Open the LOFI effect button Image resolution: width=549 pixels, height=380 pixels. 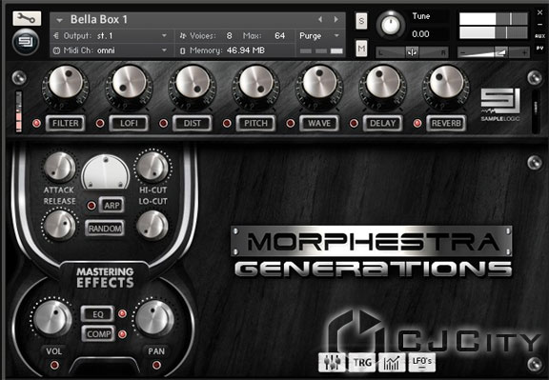click(129, 123)
